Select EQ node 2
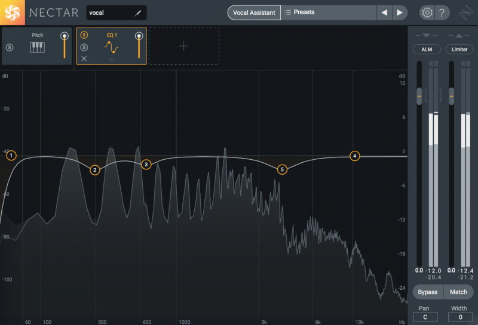Image resolution: width=478 pixels, height=325 pixels. coord(95,170)
